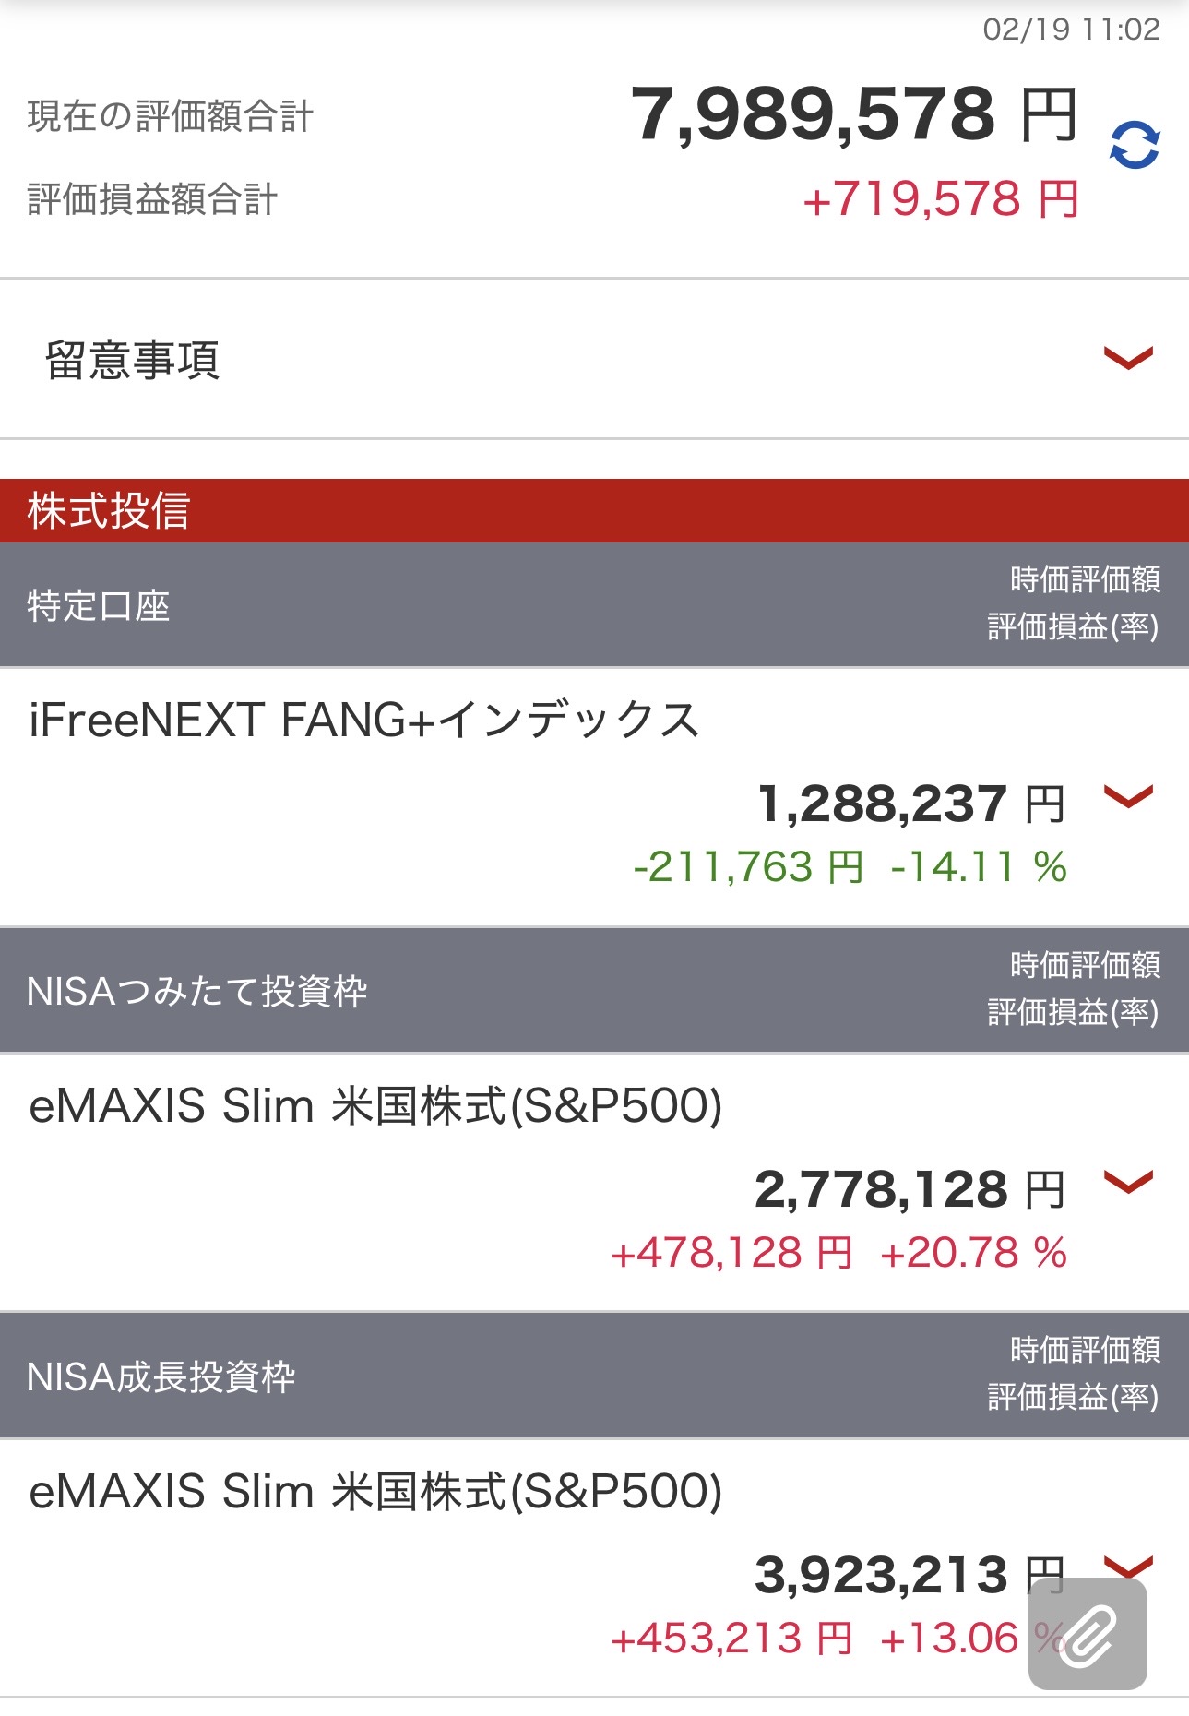Tap the 02/19 11:02 update timestamp
The image size is (1189, 1716).
pos(1071,30)
